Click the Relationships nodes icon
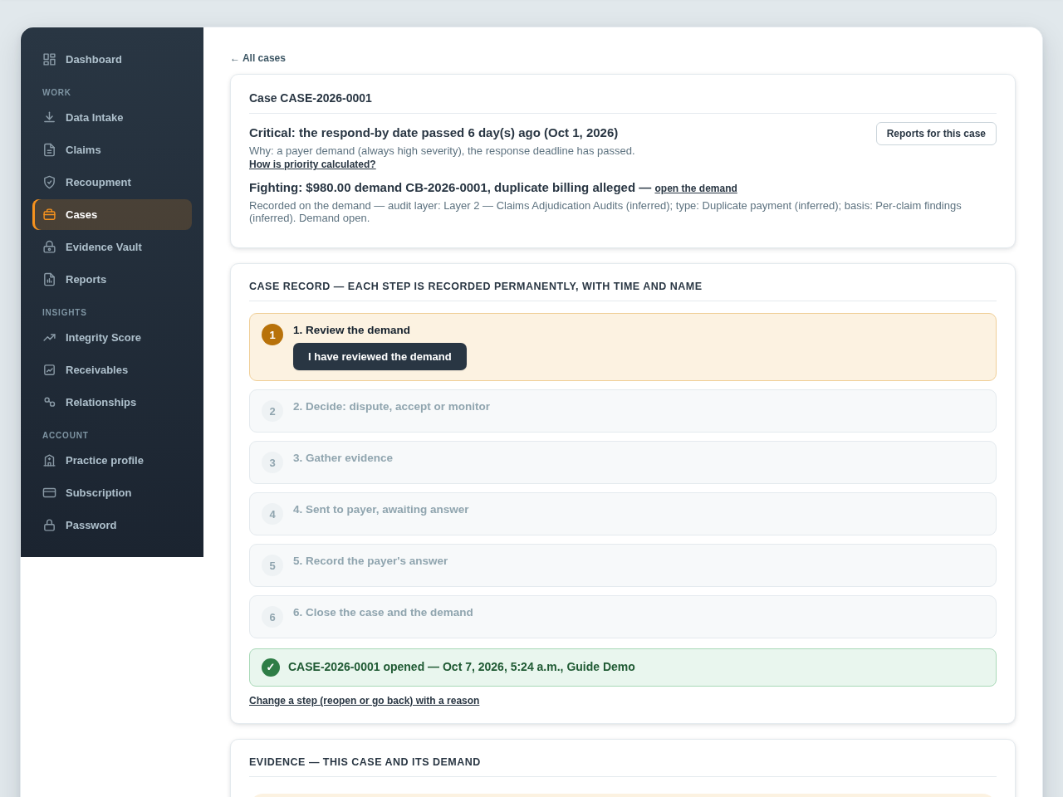The height and width of the screenshot is (797, 1063). click(x=49, y=403)
